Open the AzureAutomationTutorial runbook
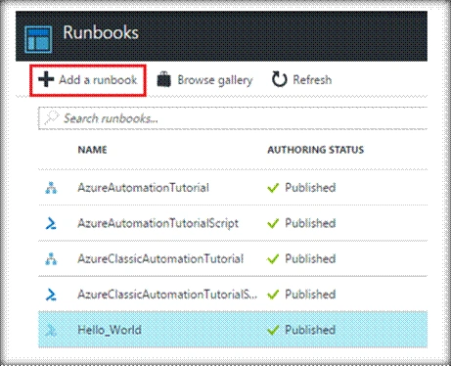The width and height of the screenshot is (451, 366). 143,188
